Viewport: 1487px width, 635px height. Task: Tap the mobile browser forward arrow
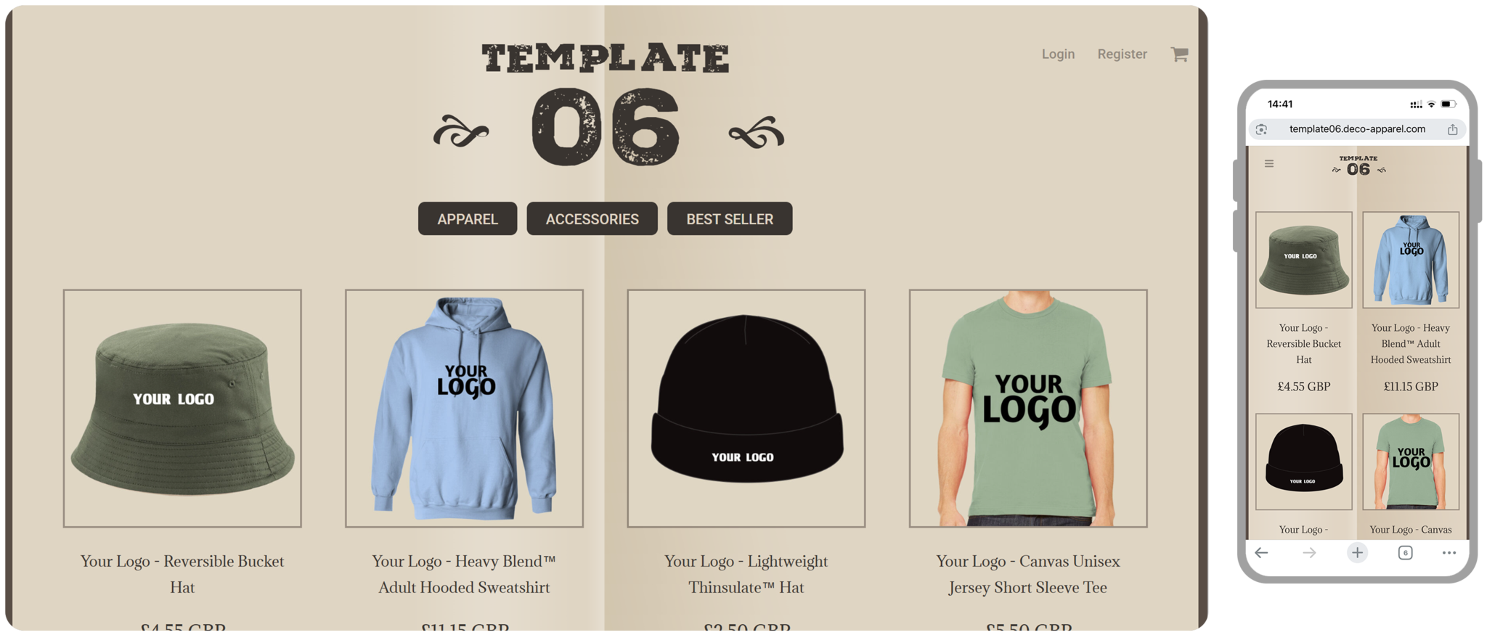(x=1309, y=553)
